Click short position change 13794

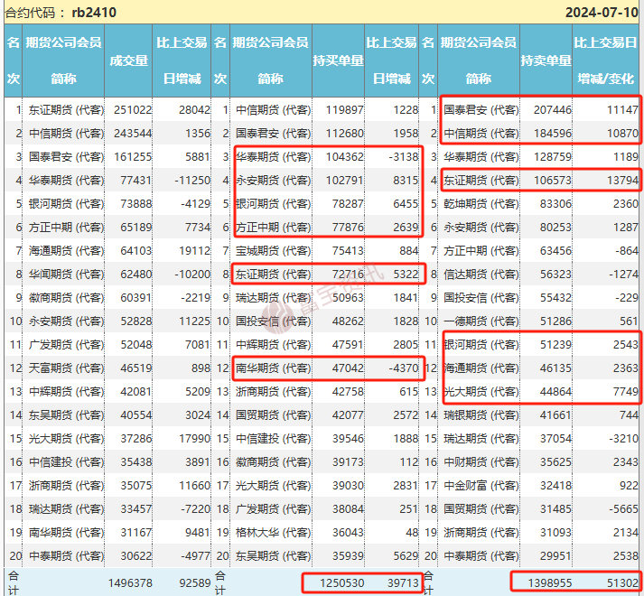pos(622,180)
